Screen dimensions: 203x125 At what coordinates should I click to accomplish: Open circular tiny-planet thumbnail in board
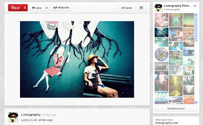tap(161, 54)
